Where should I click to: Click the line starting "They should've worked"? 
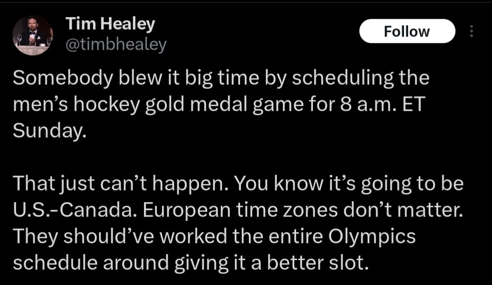[x=214, y=237]
